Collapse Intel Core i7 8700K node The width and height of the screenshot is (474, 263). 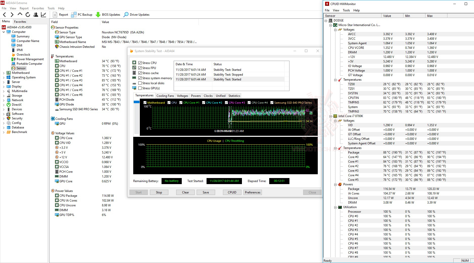click(331, 116)
